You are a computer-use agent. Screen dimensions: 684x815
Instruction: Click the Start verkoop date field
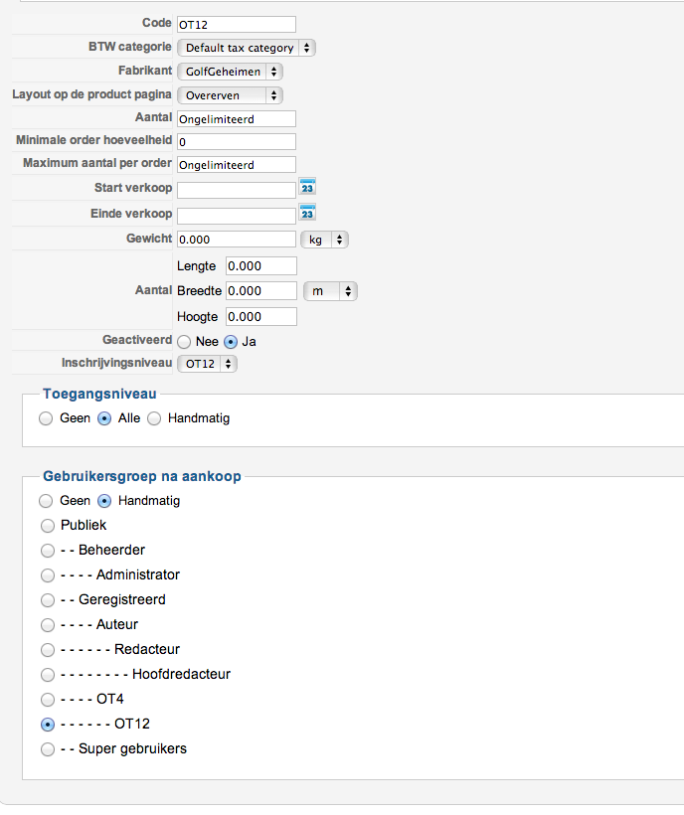[x=237, y=189]
